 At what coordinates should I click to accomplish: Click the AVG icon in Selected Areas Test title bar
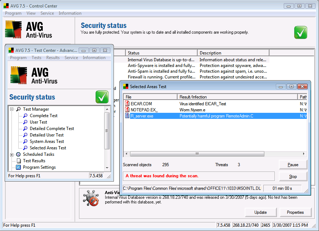click(126, 87)
